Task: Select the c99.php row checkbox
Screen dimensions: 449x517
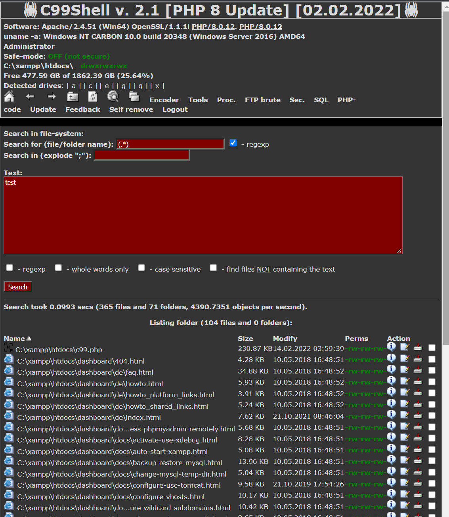Action: 432,348
